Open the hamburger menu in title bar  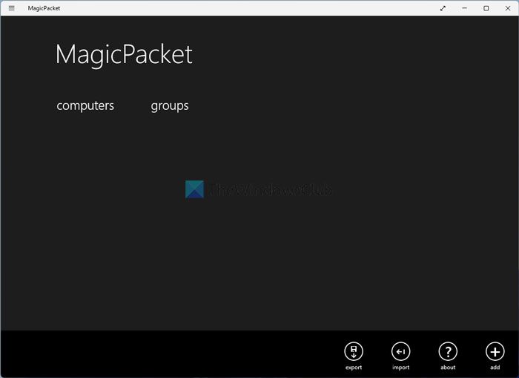tap(12, 8)
